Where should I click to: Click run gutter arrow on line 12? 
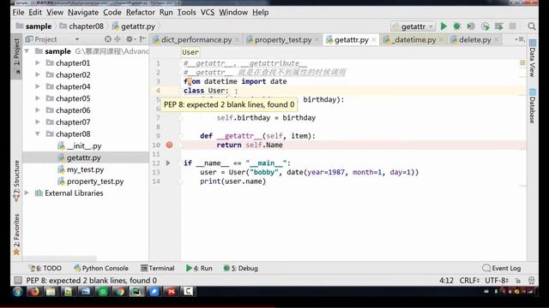(168, 163)
